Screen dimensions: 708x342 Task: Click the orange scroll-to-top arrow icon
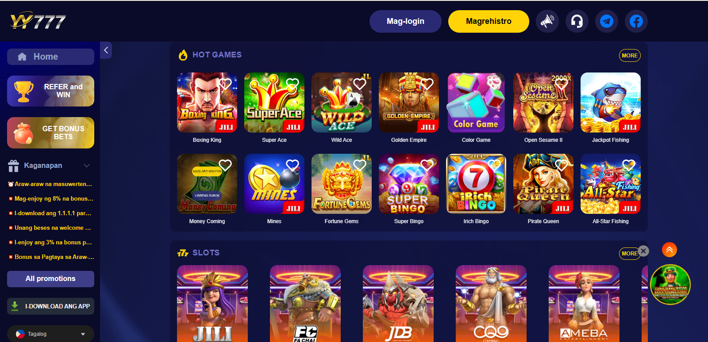(670, 250)
